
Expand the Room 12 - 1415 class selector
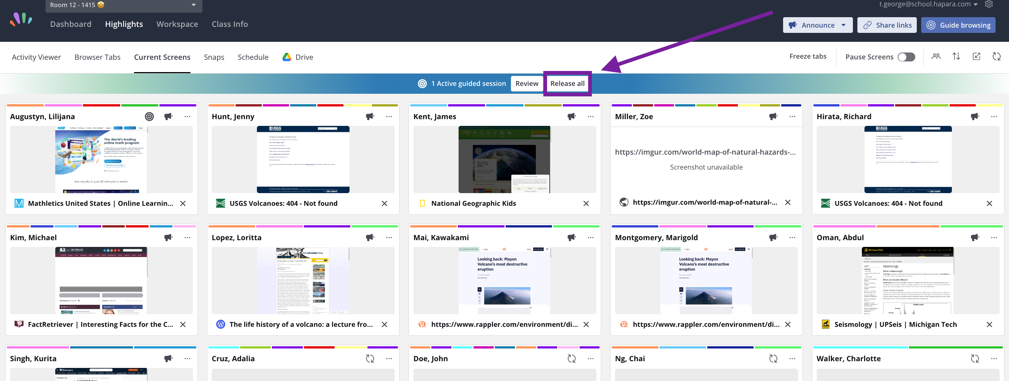(x=124, y=5)
